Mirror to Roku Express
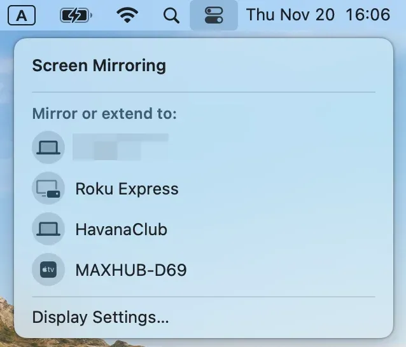This screenshot has width=406, height=347. click(x=127, y=189)
